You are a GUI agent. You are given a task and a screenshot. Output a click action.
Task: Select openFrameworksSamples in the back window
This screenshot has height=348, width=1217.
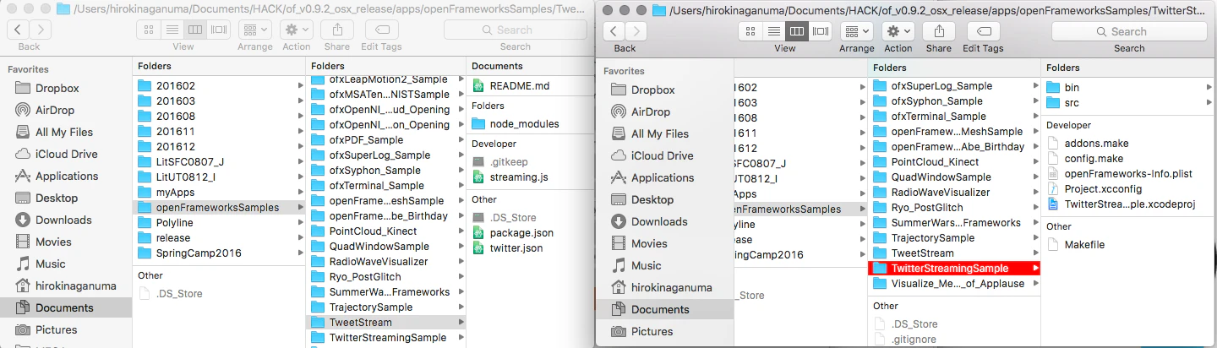click(x=219, y=208)
